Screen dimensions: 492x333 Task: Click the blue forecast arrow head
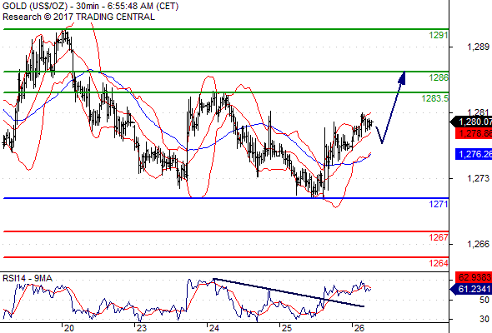click(x=402, y=77)
